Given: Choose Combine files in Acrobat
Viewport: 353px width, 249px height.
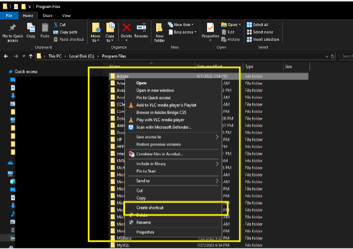Looking at the screenshot, I should (173, 154).
